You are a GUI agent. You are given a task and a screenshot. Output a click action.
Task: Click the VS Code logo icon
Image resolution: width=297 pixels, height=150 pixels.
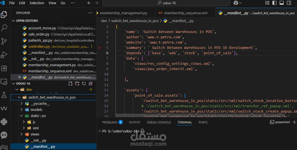3,3
